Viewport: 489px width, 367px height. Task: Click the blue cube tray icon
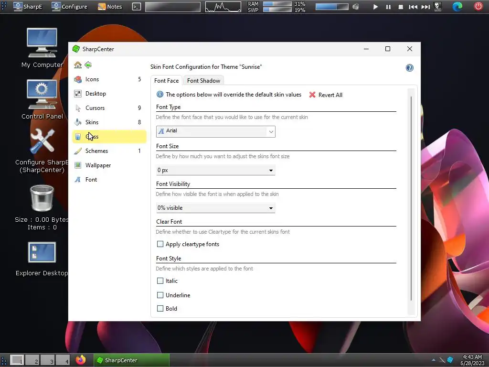[450, 360]
